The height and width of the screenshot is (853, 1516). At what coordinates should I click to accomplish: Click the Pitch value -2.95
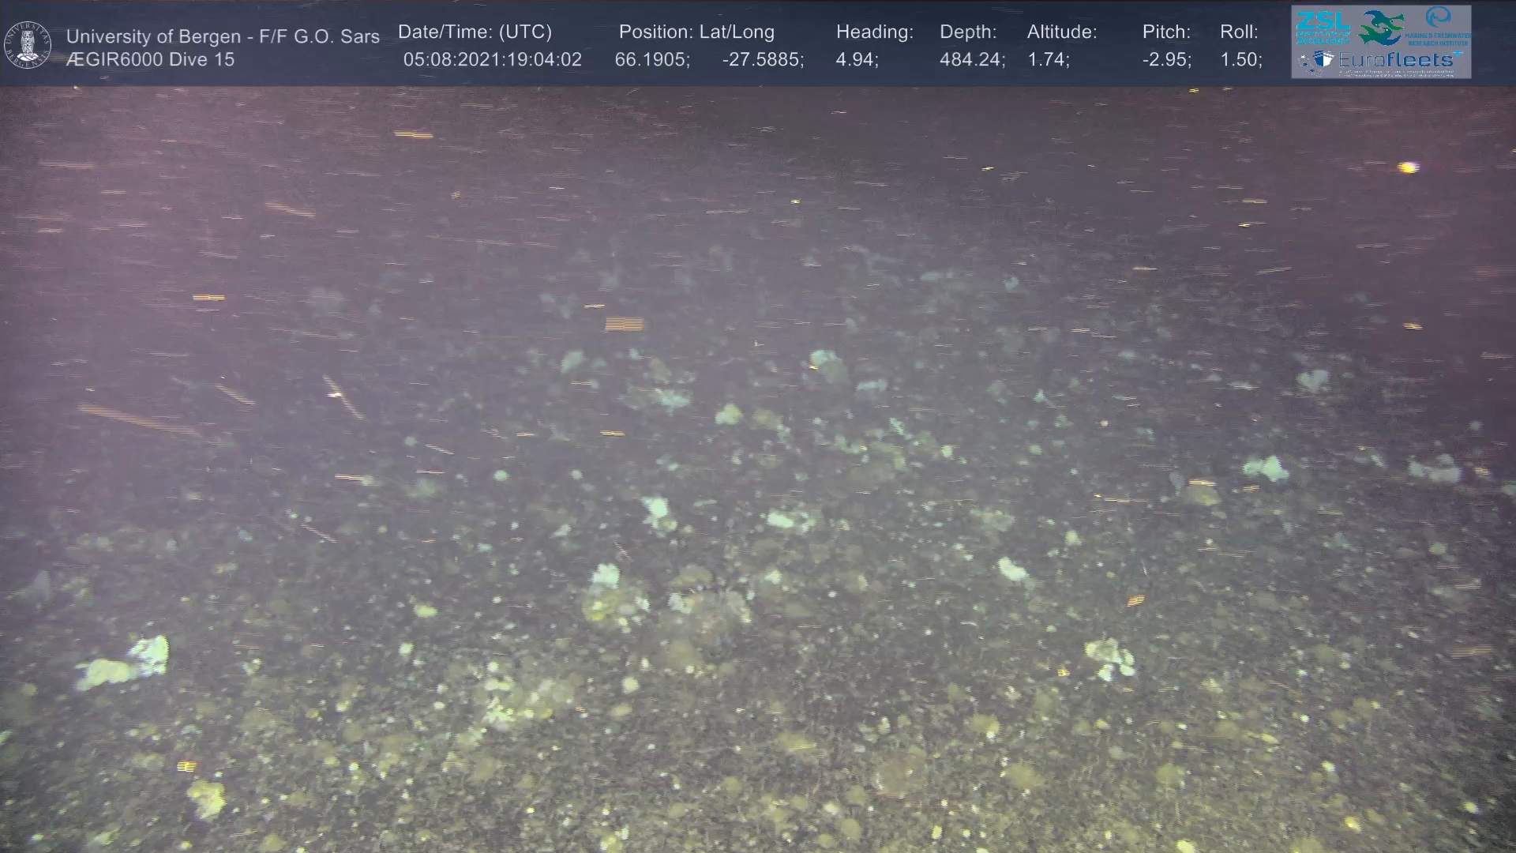click(x=1165, y=59)
